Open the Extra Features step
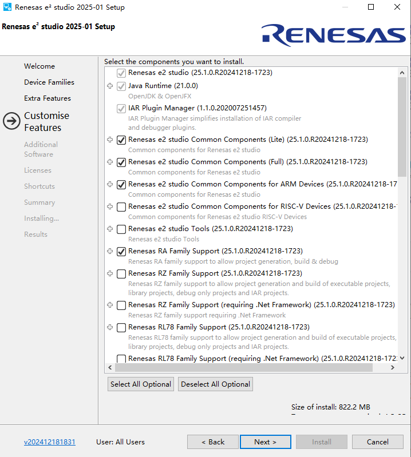This screenshot has width=411, height=457. point(48,98)
